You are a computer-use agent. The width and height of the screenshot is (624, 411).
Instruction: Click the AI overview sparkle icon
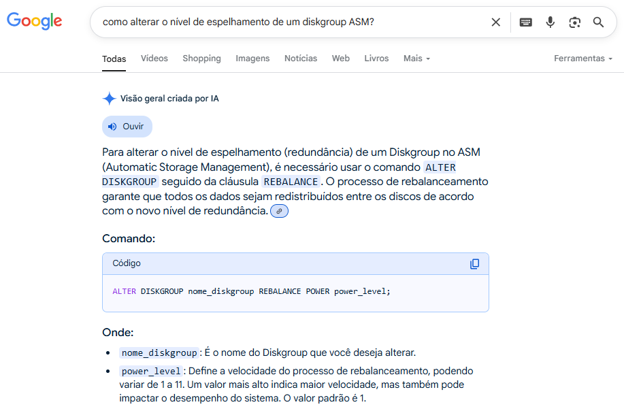(109, 99)
